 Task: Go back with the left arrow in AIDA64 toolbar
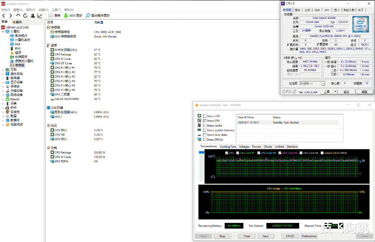[4, 16]
